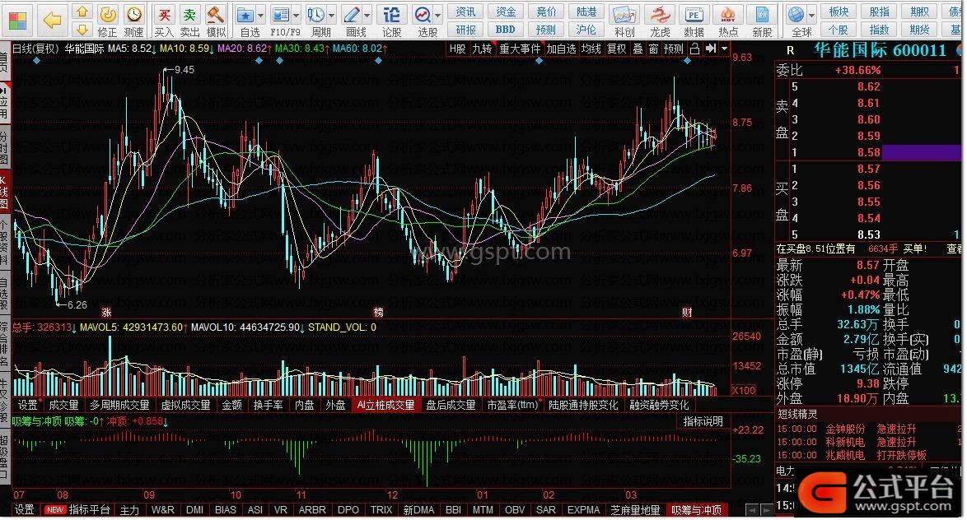Go back with the yellow left arrow

[x=53, y=21]
